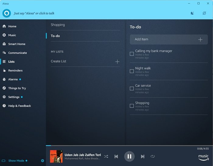Open the Settings label in sidebar
Screen dimensions: 213x166
[x=14, y=97]
